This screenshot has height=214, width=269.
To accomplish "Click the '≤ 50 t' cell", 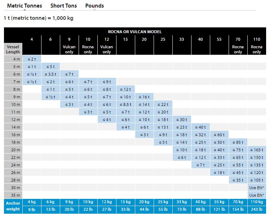I will pos(219,142).
